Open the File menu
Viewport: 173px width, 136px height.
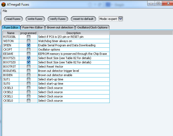coord(5,11)
